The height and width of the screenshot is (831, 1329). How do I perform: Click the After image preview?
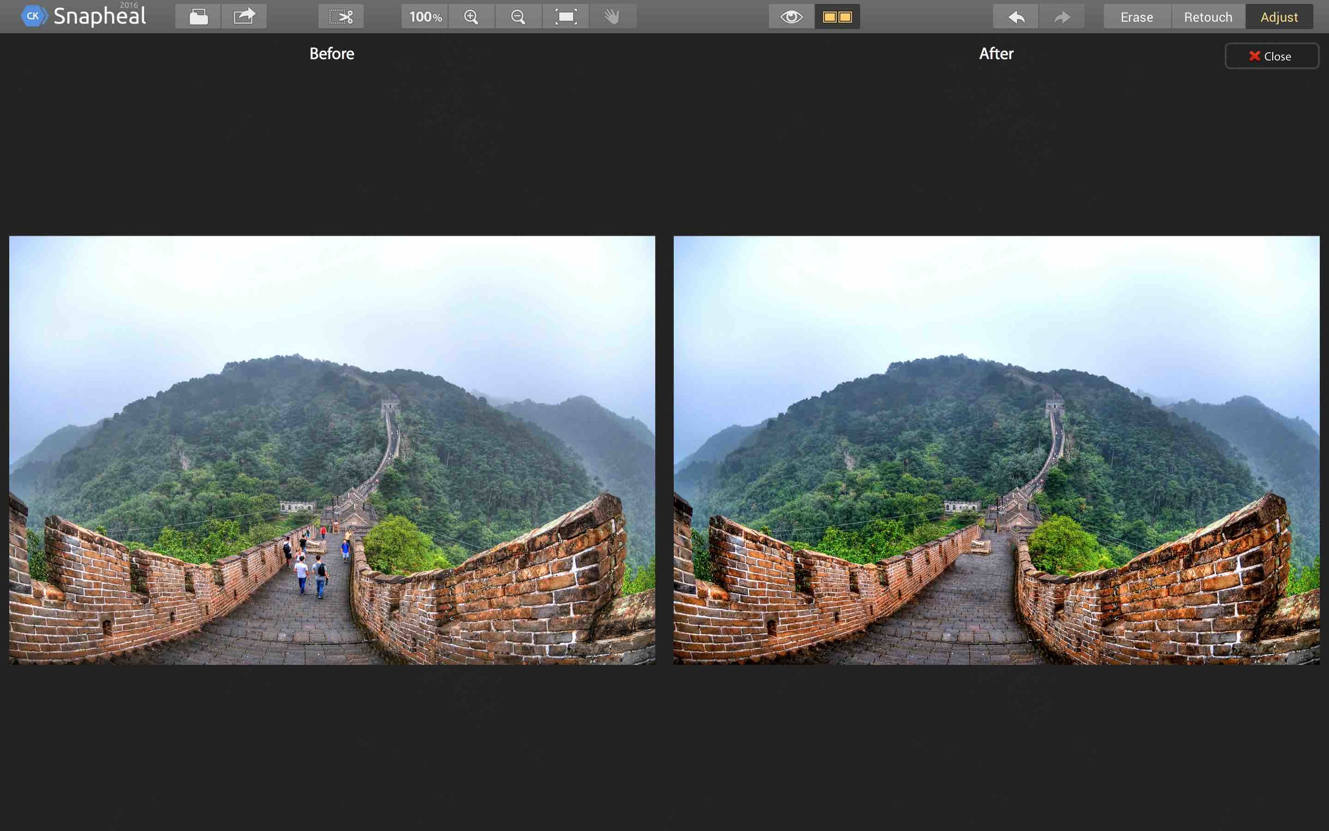pyautogui.click(x=996, y=450)
